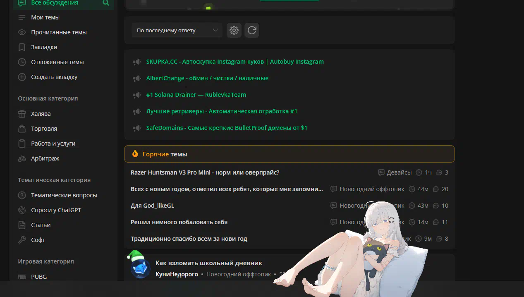Click the search icon beside Все обсуждения
Image resolution: width=524 pixels, height=297 pixels.
point(106,3)
